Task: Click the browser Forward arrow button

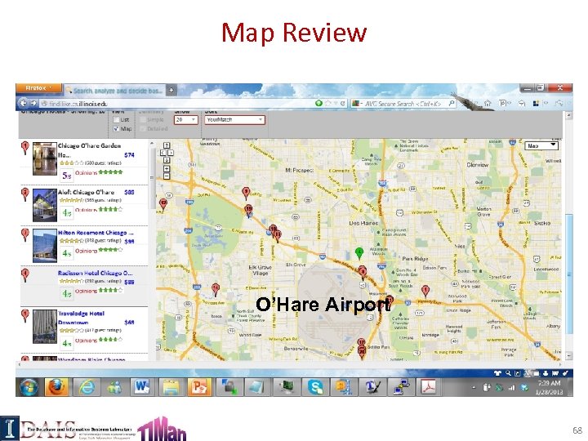Action: (33, 103)
